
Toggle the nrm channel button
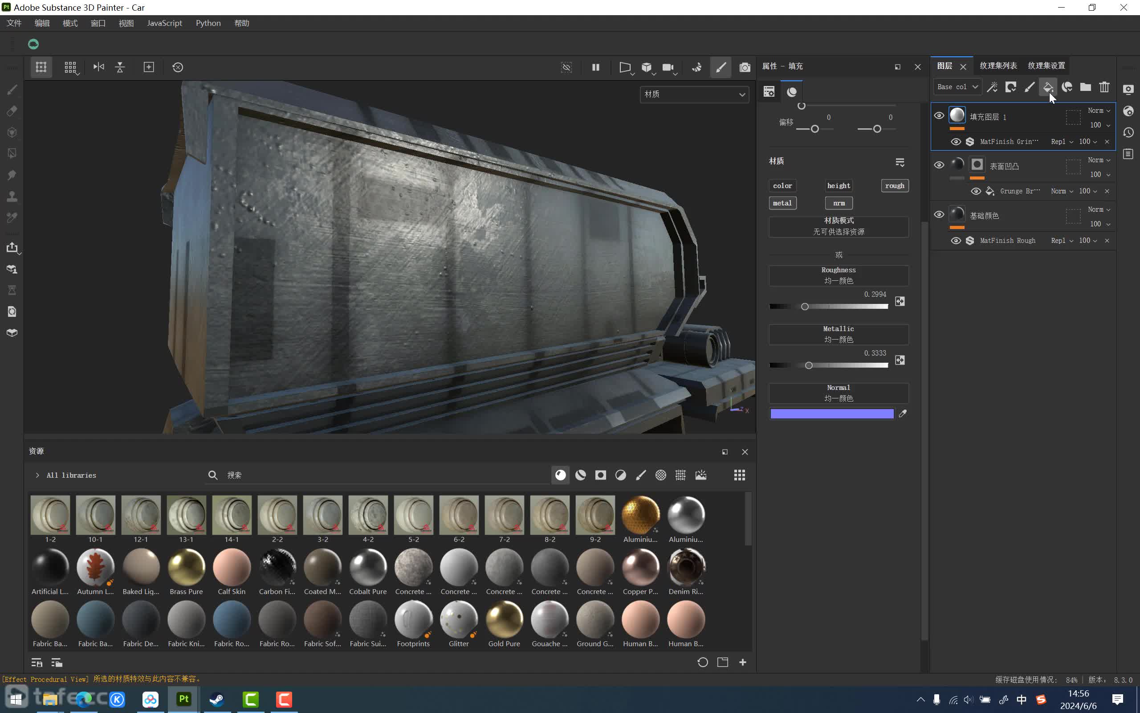pos(839,203)
